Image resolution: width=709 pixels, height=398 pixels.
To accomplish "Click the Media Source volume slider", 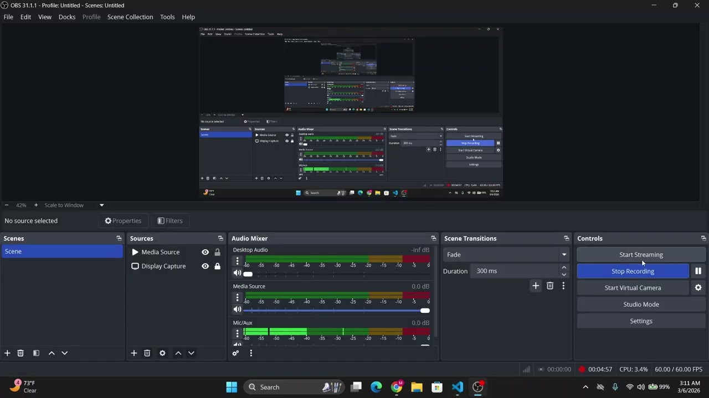I will coord(336,311).
